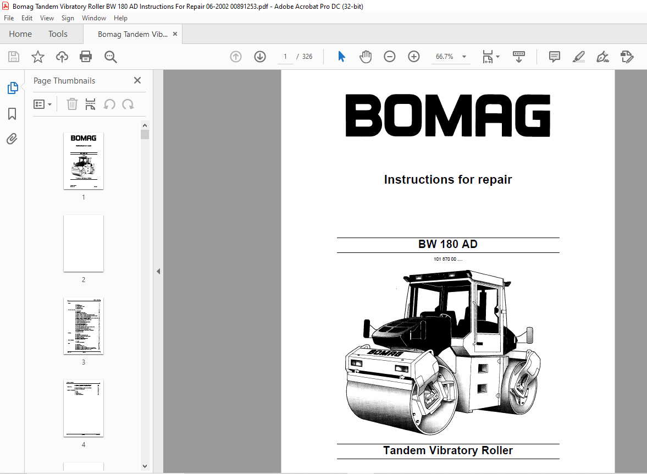Zoom out with minus icon
Screen dimensions: 647x474
(x=390, y=57)
